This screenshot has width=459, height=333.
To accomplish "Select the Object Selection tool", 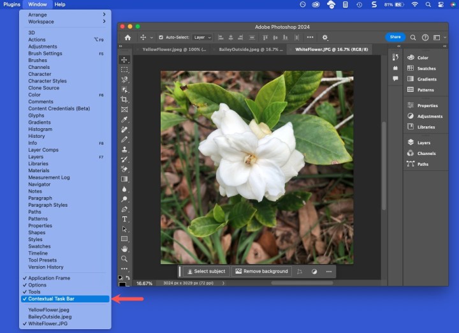I will tap(124, 89).
